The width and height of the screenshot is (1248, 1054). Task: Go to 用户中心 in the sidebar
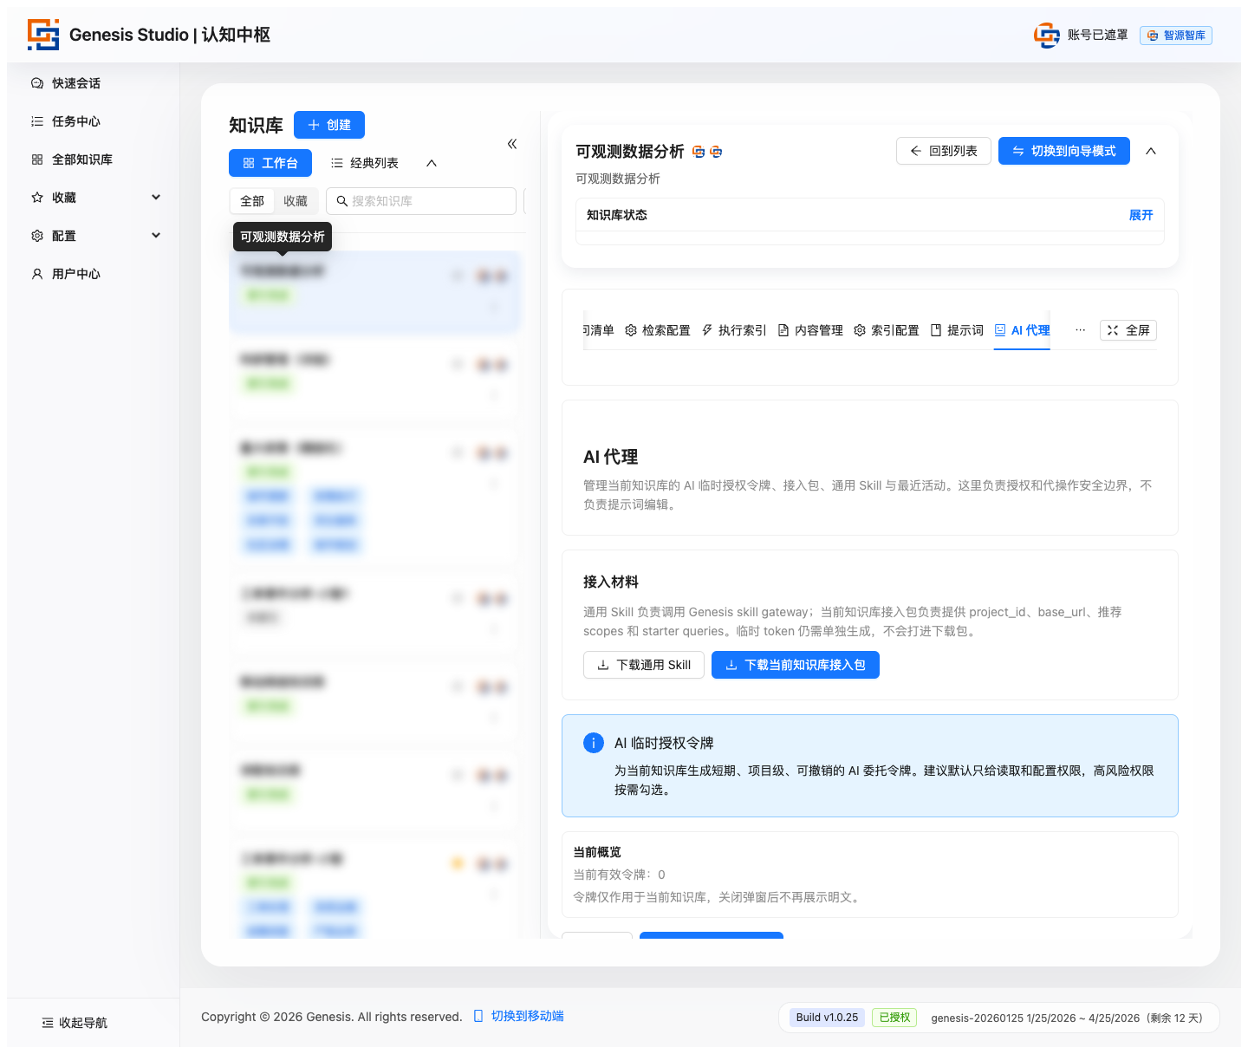pos(76,274)
